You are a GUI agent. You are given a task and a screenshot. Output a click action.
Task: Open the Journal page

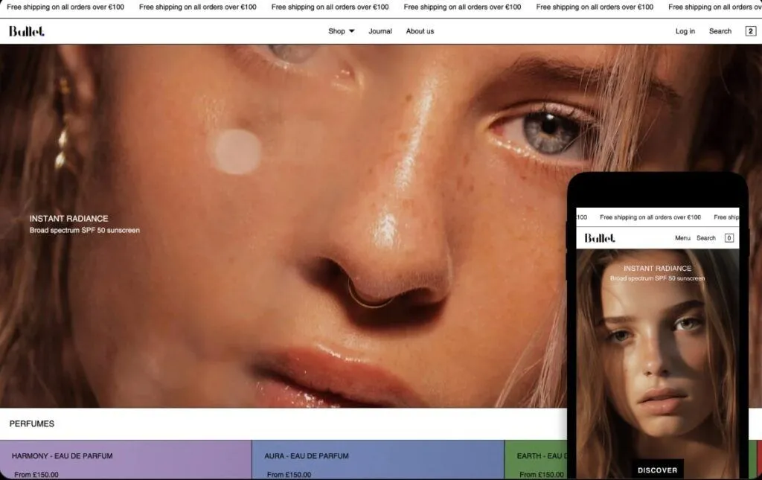380,31
